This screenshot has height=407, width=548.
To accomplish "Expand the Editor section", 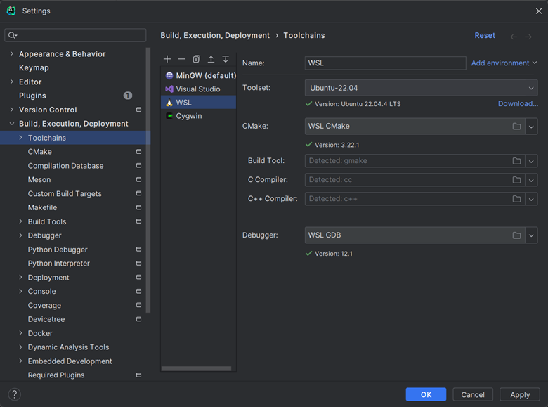I will click(x=12, y=82).
